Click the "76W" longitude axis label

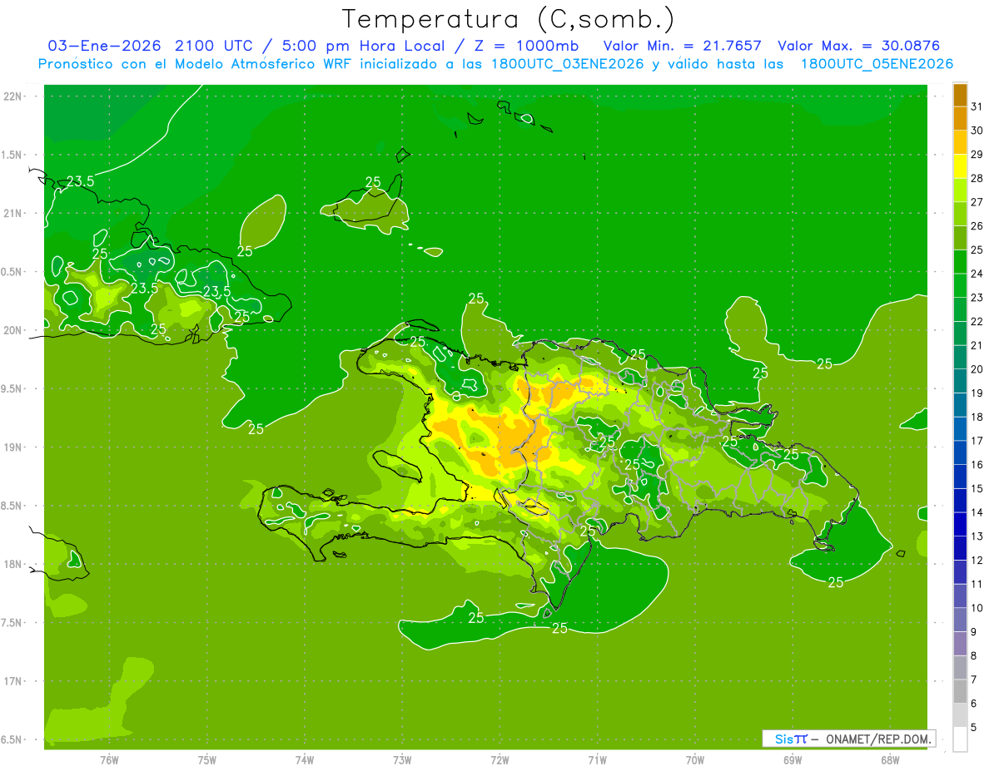pos(109,759)
